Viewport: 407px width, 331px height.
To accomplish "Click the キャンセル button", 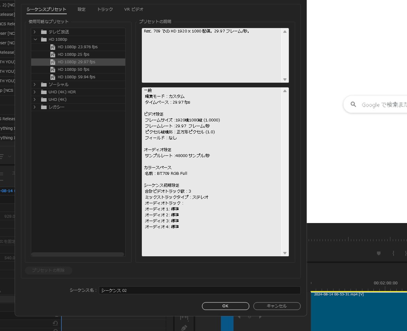I will [277, 306].
